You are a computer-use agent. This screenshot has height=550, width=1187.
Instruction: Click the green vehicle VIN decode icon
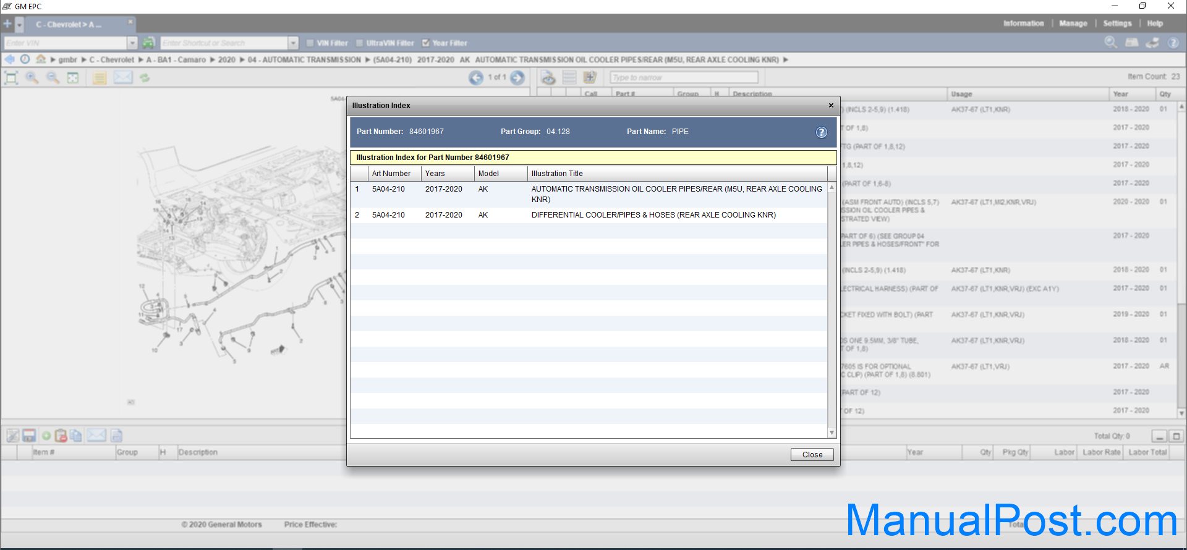pos(148,43)
